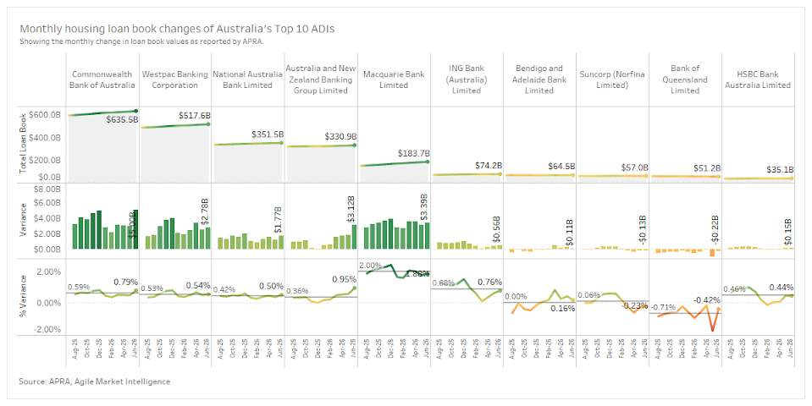Click the 2.00% Macquarie average label
812x406 pixels.
coord(370,266)
